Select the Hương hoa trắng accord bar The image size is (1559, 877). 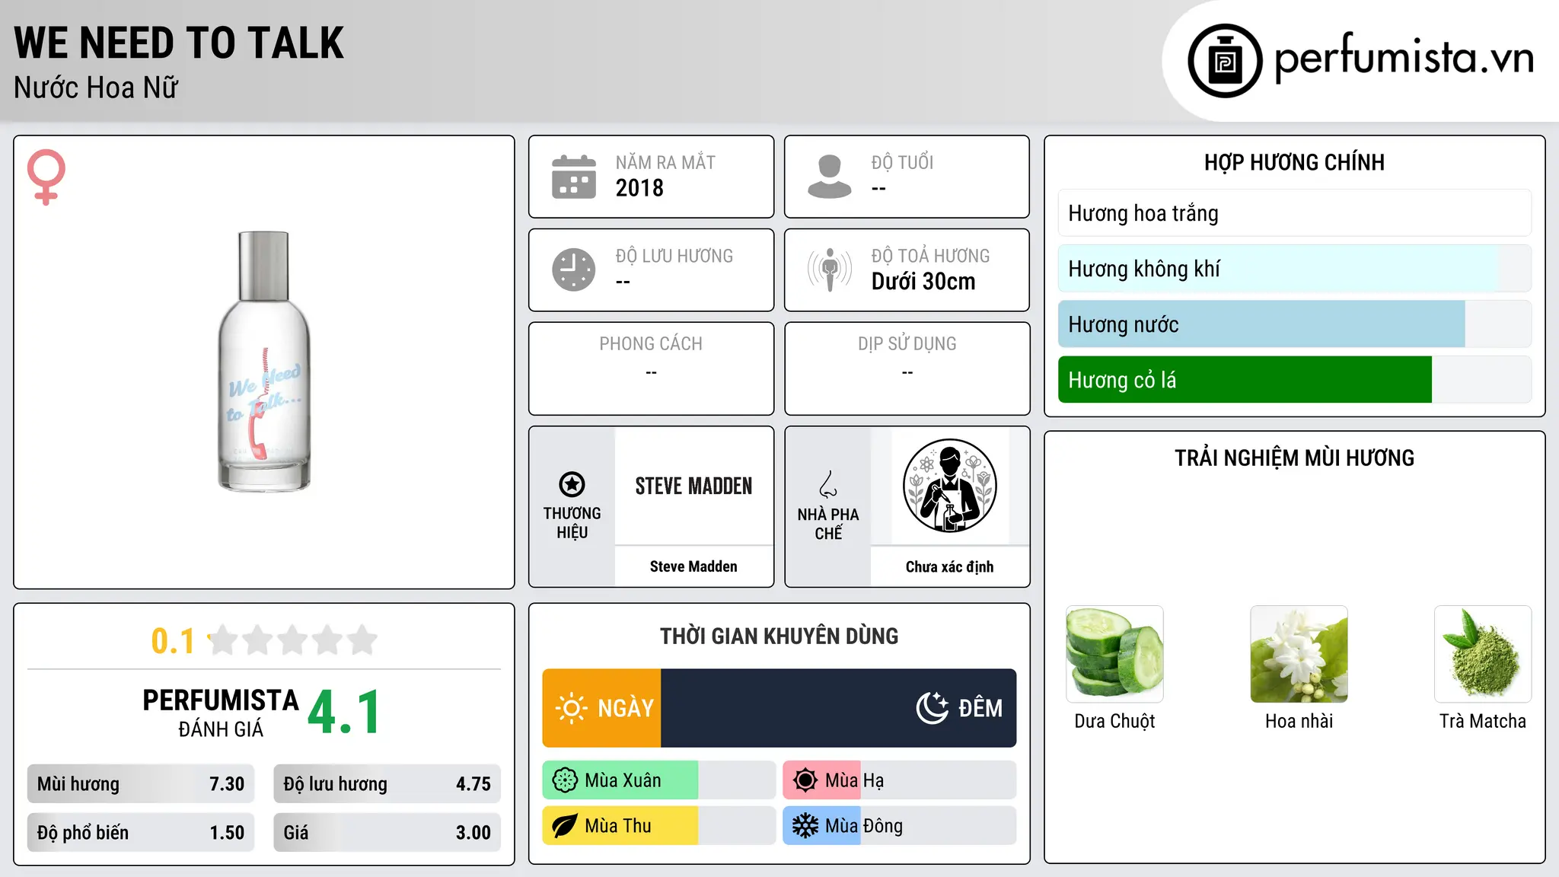[x=1294, y=213]
